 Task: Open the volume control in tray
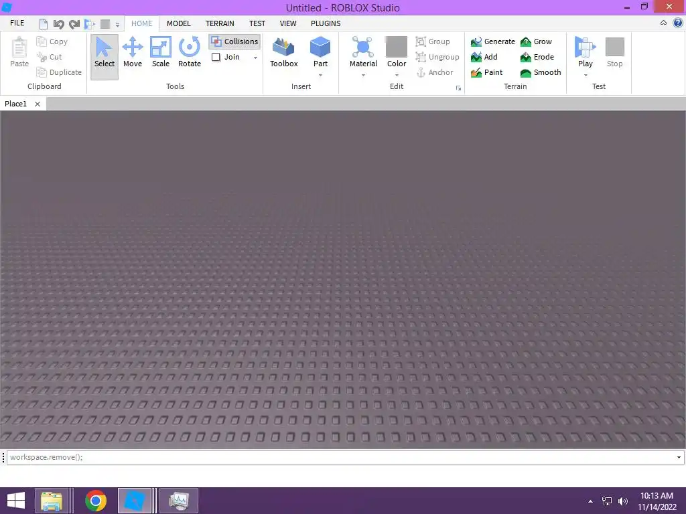pyautogui.click(x=622, y=501)
